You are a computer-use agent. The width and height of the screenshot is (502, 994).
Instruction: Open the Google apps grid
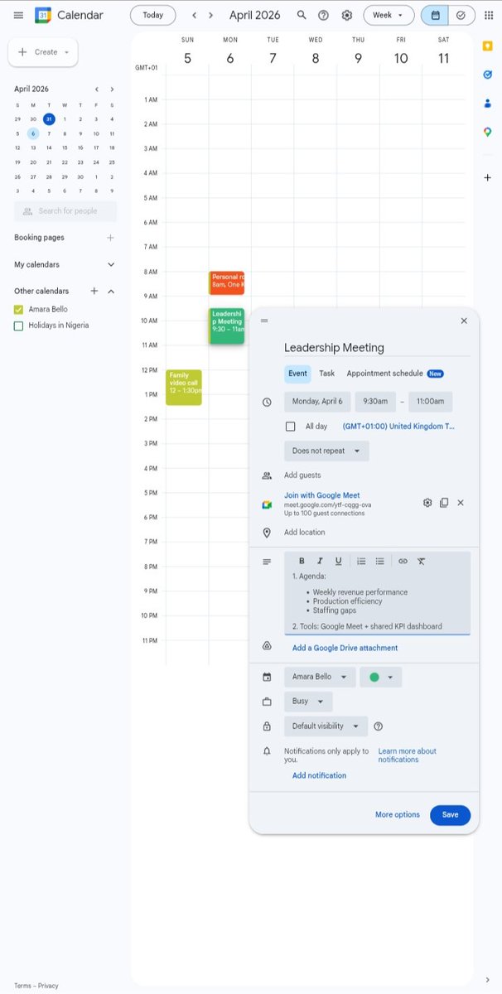coord(489,15)
